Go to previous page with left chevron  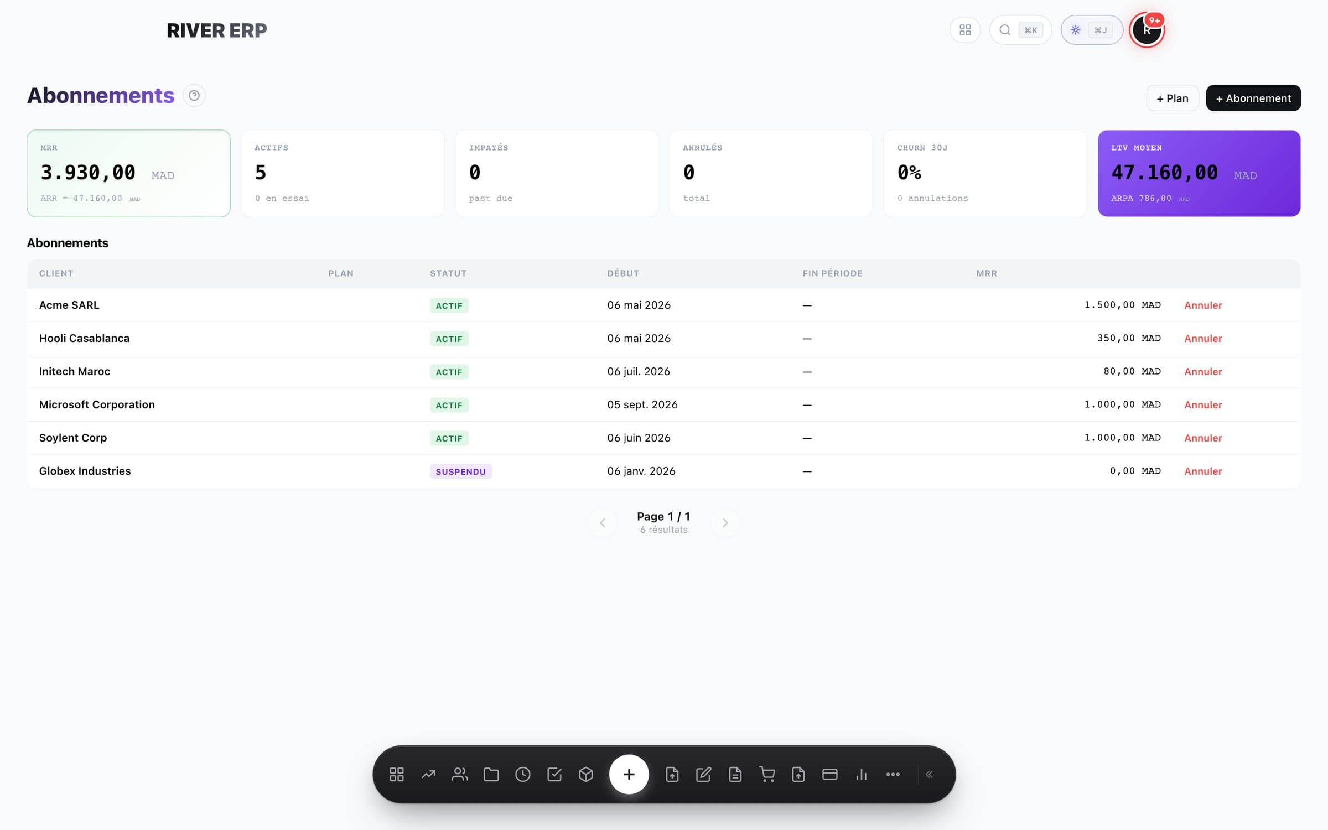(603, 523)
